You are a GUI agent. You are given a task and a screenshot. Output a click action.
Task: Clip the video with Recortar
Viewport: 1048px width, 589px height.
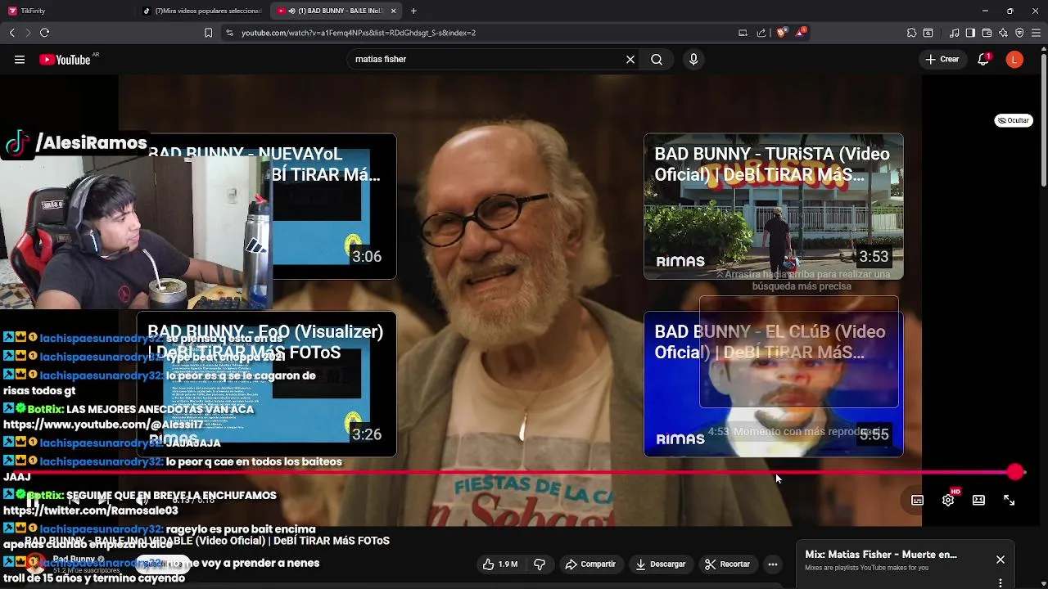tap(727, 564)
